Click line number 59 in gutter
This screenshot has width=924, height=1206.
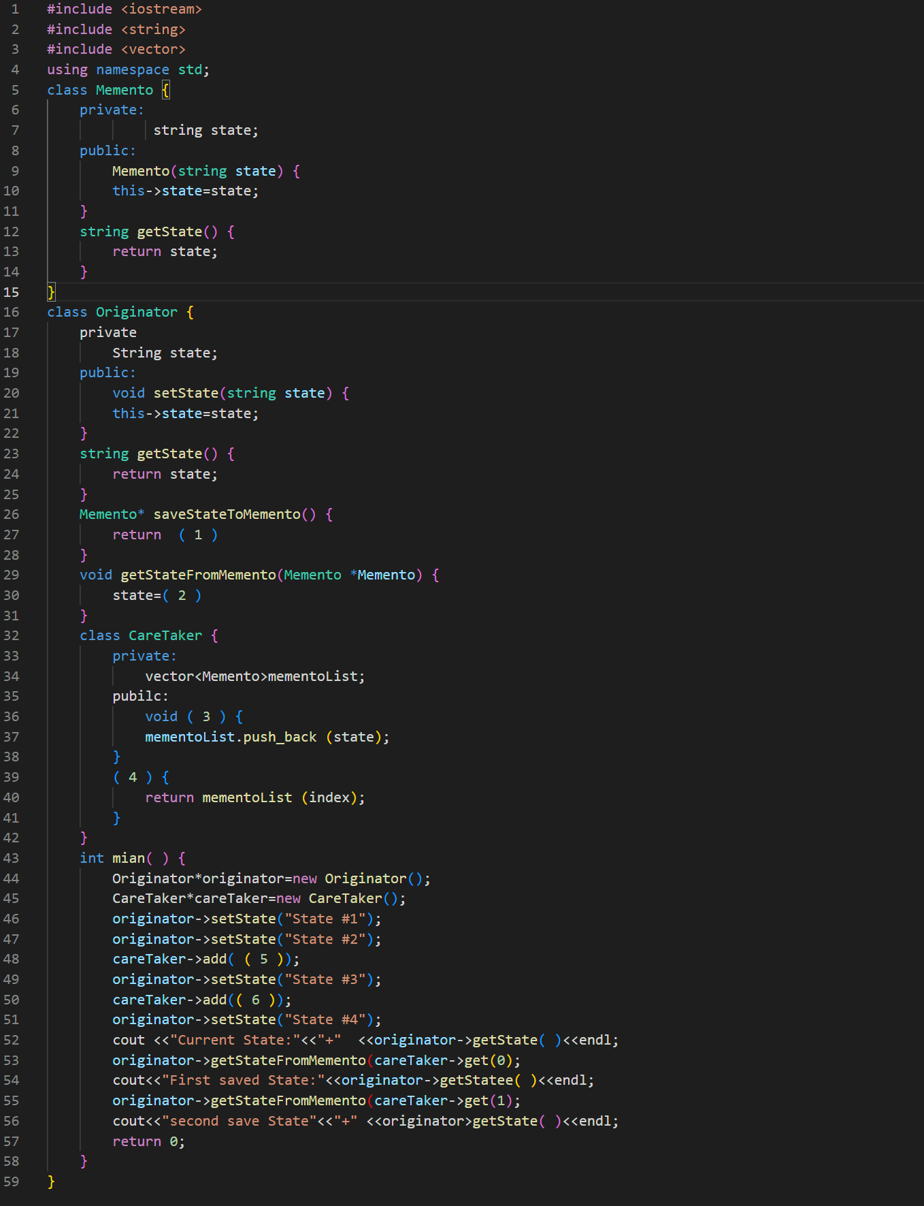coord(12,1182)
